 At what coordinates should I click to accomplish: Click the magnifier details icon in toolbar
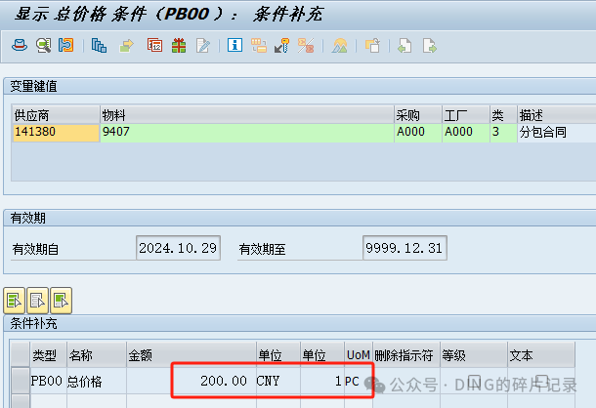43,45
